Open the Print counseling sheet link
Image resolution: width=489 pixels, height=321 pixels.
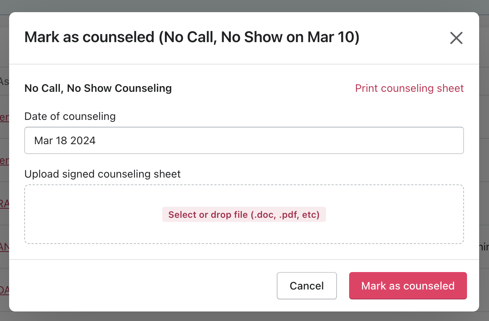[x=409, y=88]
